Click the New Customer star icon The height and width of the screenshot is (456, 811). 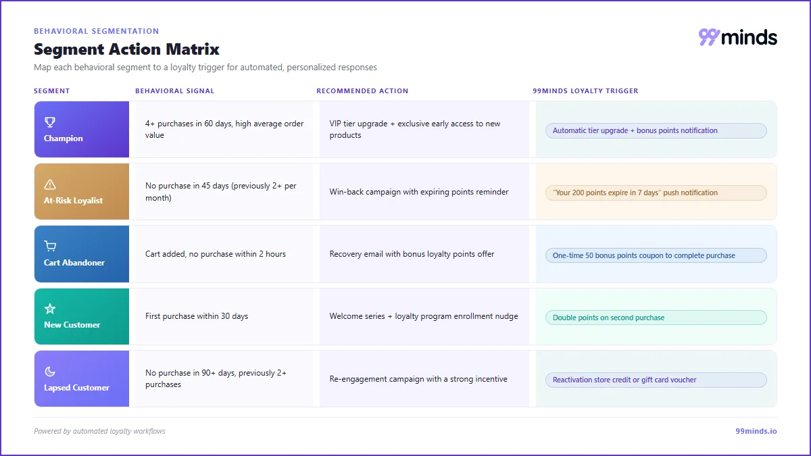tap(49, 309)
